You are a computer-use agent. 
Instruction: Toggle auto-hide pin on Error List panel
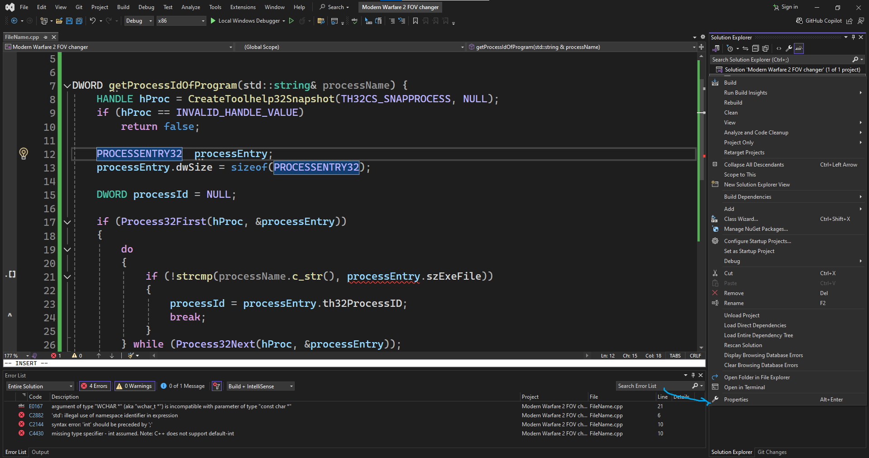tap(693, 375)
